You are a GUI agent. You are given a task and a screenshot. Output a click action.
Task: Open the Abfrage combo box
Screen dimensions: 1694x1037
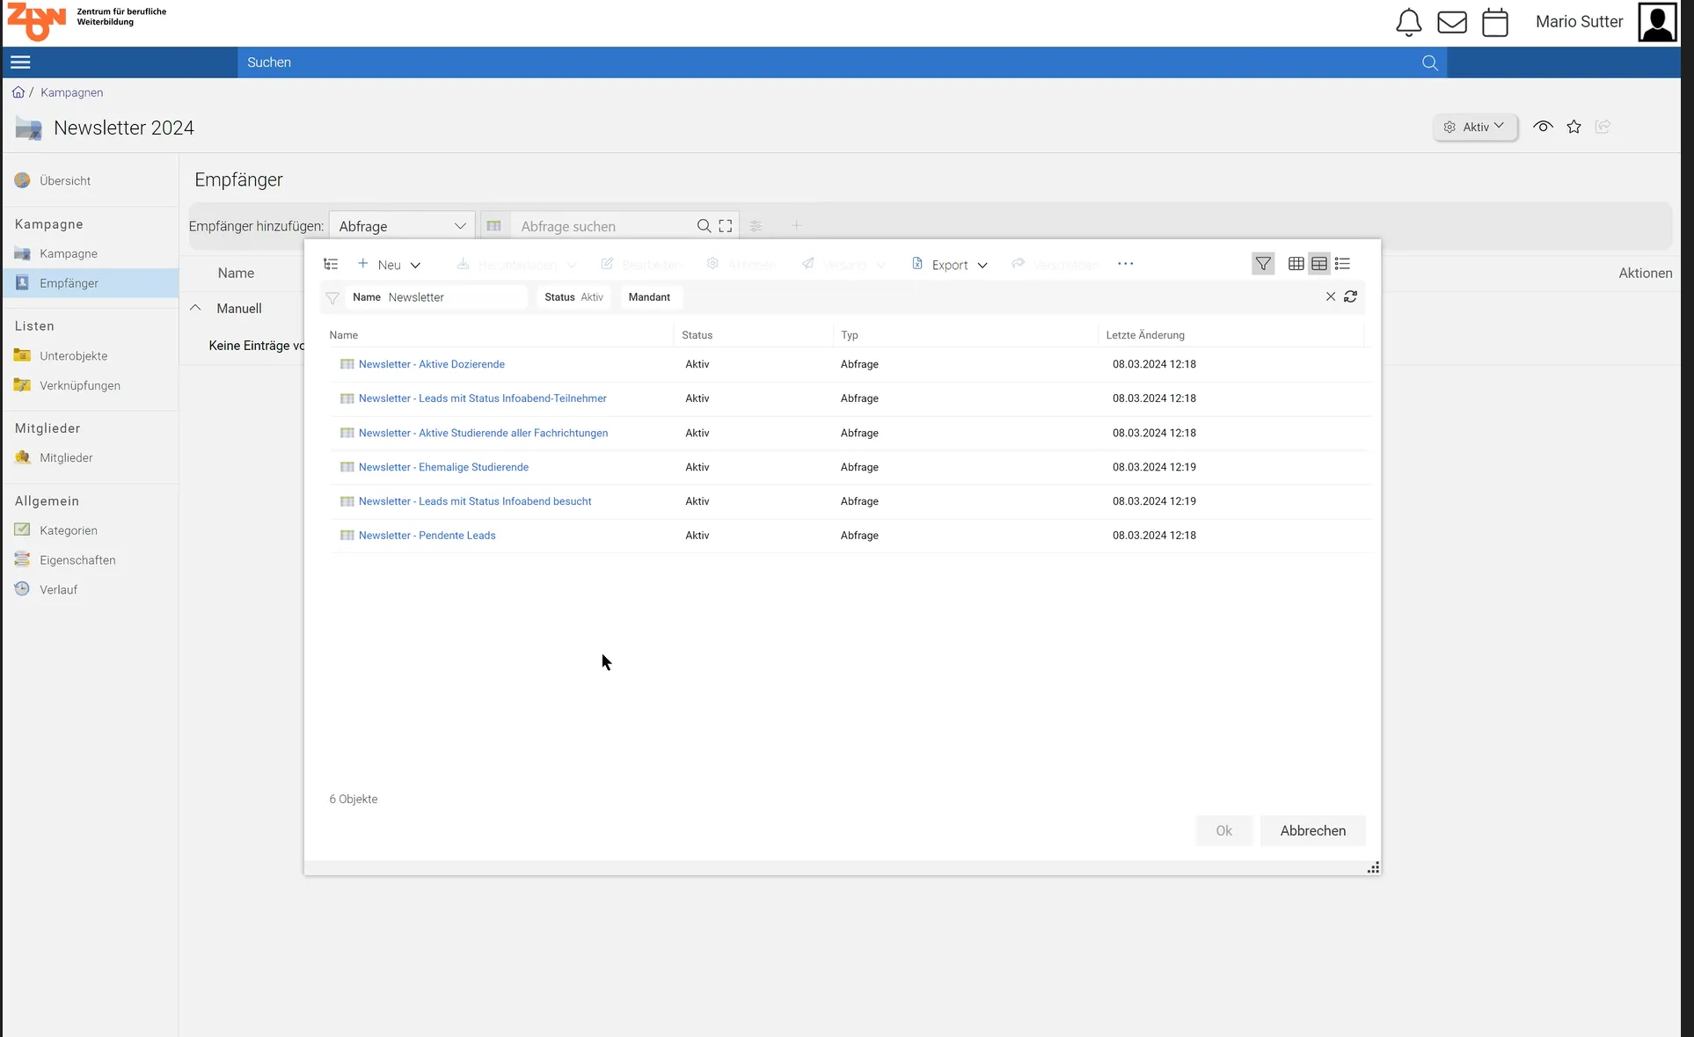click(402, 226)
